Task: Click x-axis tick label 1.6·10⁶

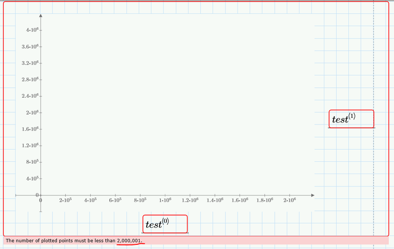Action: [x=239, y=200]
